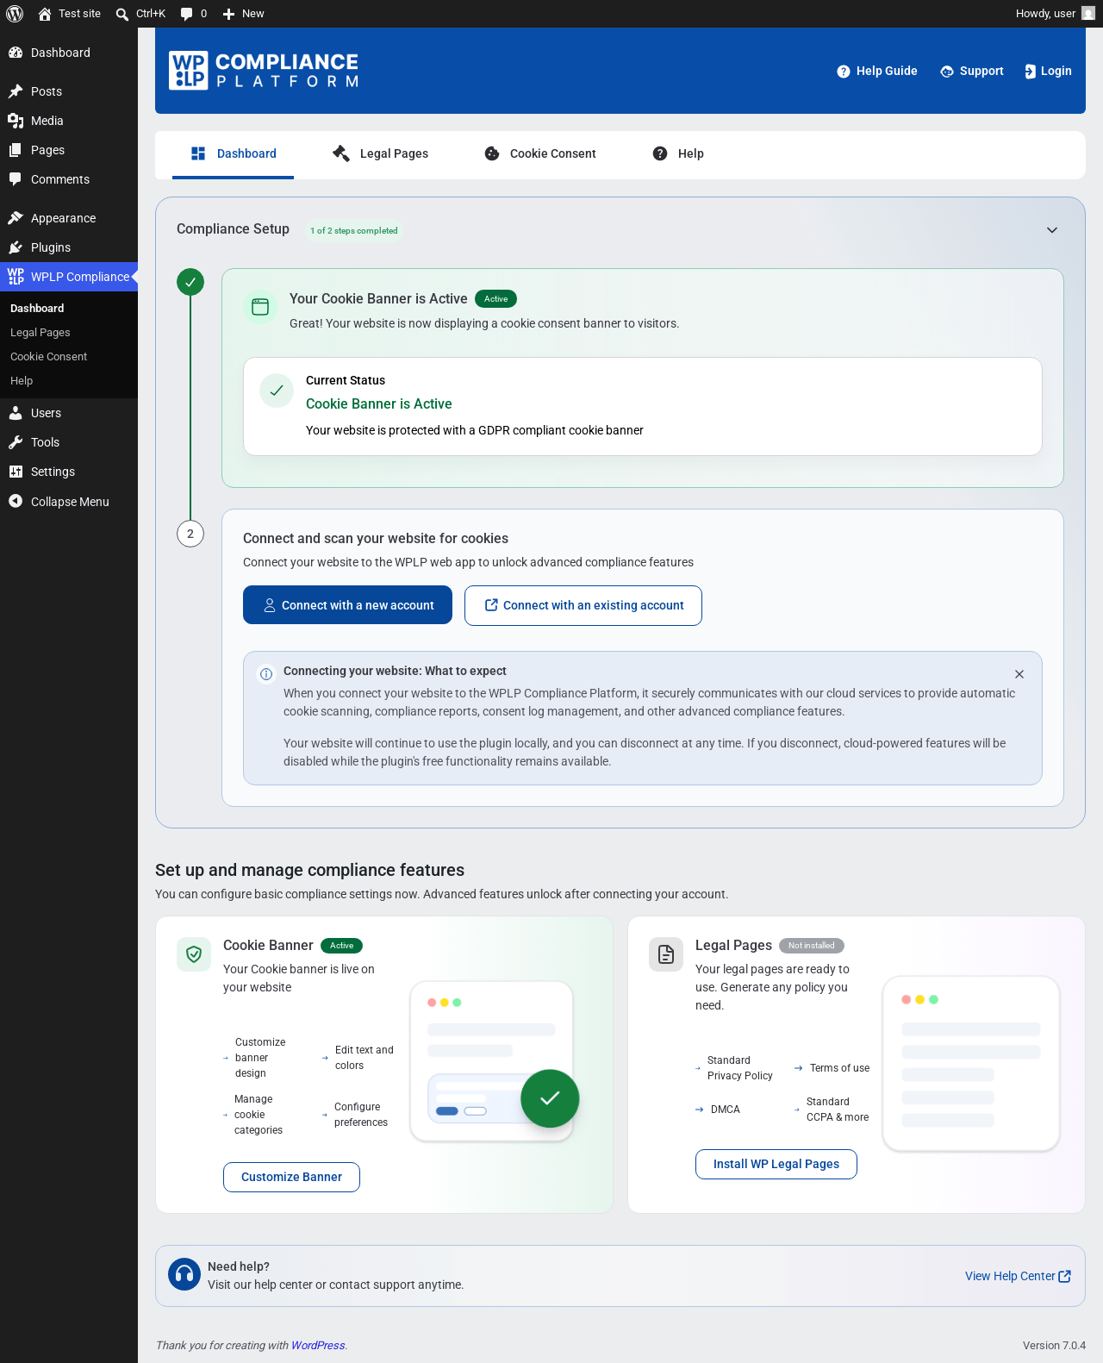Click the Active badge beside banner title
The height and width of the screenshot is (1363, 1103).
point(495,299)
